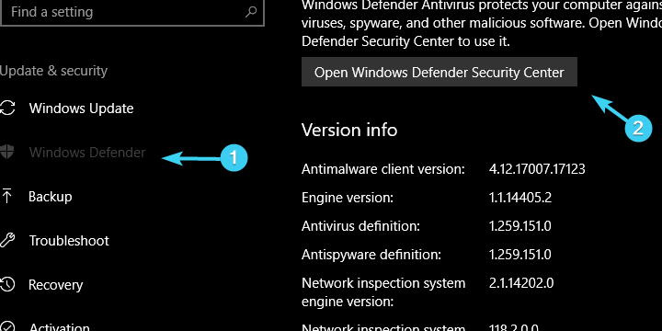The height and width of the screenshot is (331, 662).
Task: Open the Windows Update settings page
Action: [x=81, y=108]
